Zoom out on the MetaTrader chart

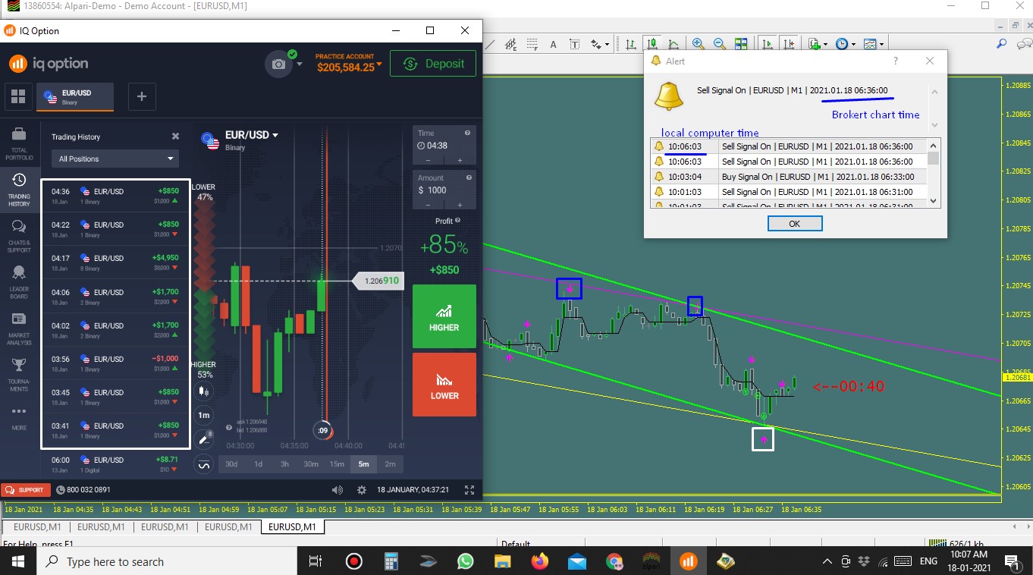719,44
